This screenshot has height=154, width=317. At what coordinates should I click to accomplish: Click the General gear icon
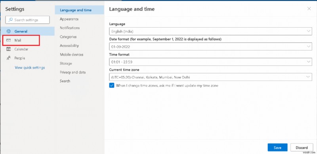8,32
